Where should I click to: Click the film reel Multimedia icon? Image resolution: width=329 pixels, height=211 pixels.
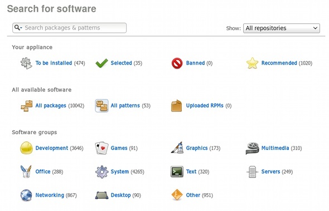pos(252,148)
